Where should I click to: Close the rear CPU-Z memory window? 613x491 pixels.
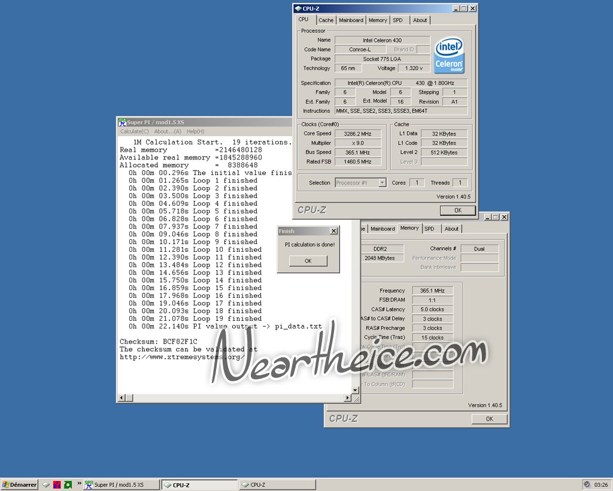tap(505, 217)
